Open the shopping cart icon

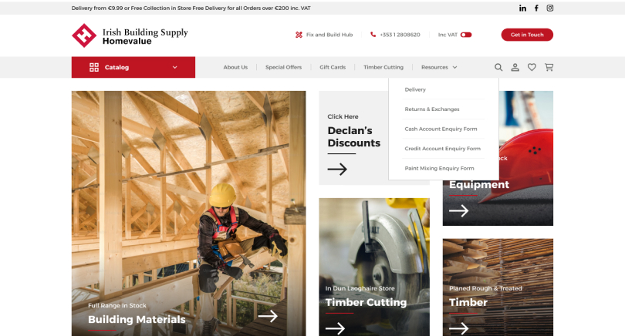tap(549, 67)
